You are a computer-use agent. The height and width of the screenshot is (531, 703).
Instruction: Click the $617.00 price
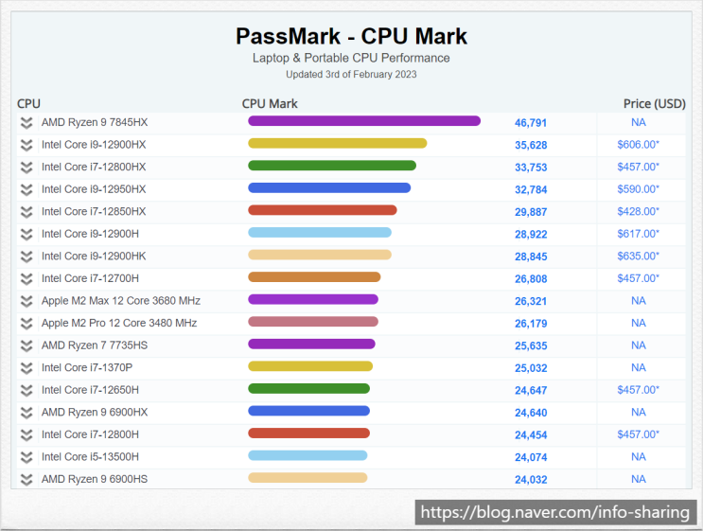(638, 234)
